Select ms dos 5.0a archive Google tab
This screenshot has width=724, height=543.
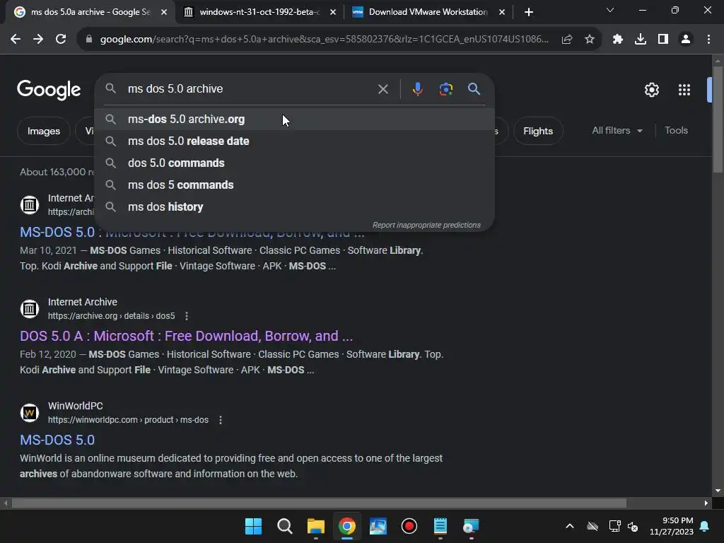click(x=90, y=12)
